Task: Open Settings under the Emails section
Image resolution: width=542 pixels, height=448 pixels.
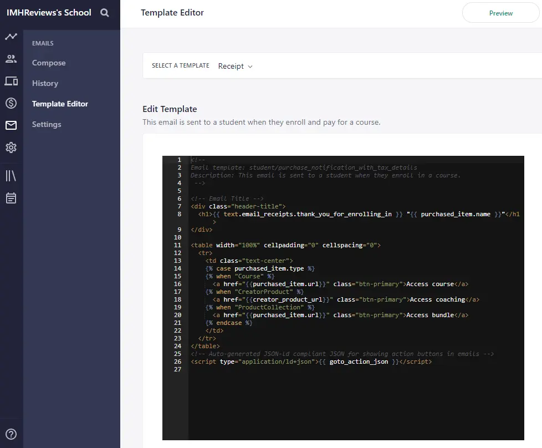Action: click(47, 124)
